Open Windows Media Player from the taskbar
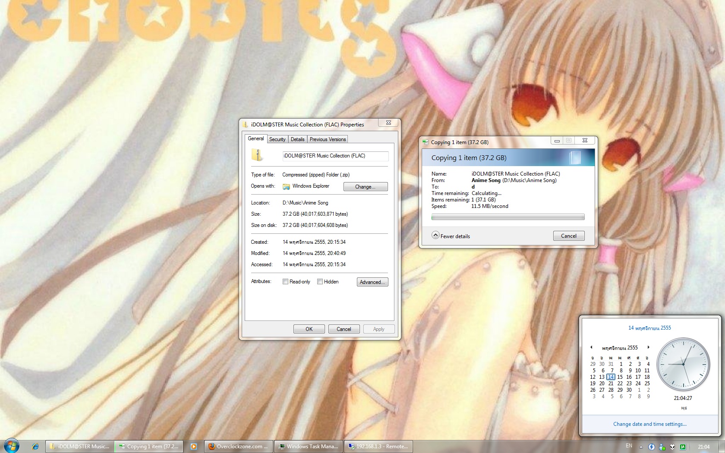Viewport: 725px width, 453px height. (194, 447)
